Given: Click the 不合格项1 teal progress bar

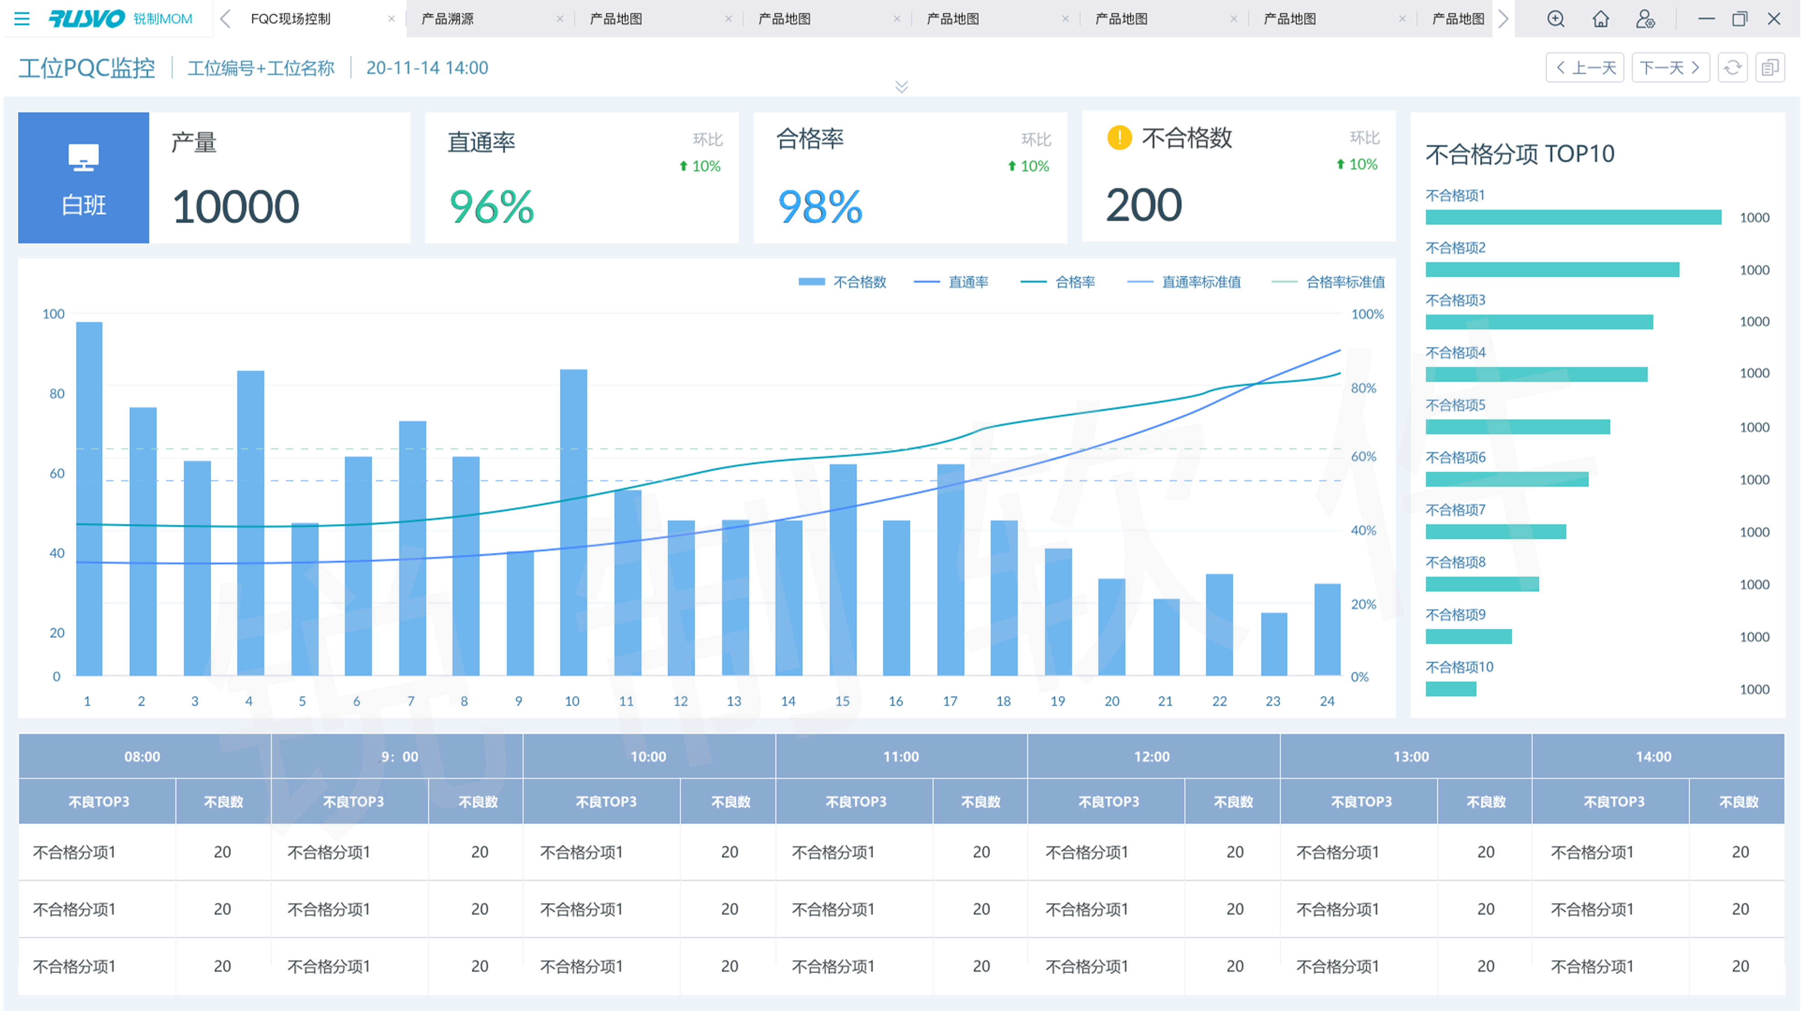Looking at the screenshot, I should (1573, 217).
